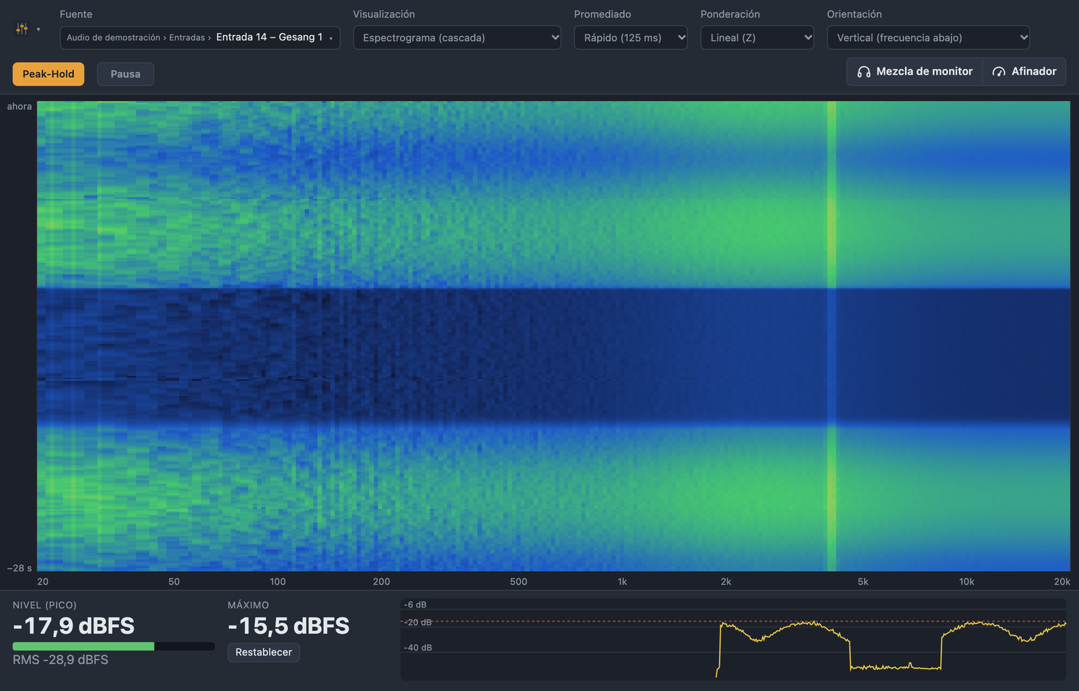Open the Afinador button

click(1024, 71)
